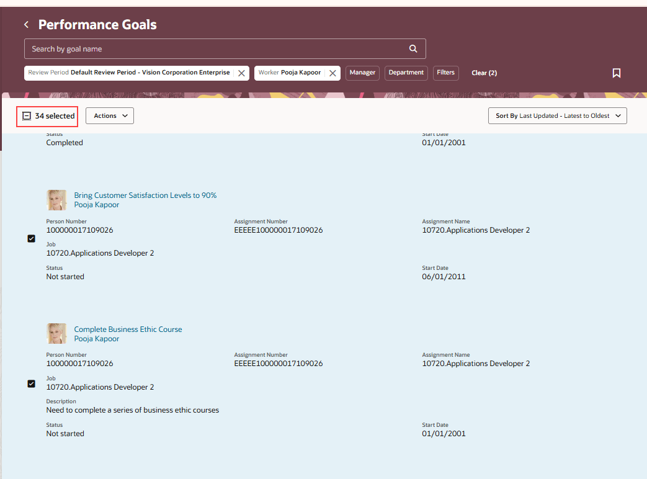Open the Filters panel
This screenshot has width=647, height=479.
[x=445, y=73]
